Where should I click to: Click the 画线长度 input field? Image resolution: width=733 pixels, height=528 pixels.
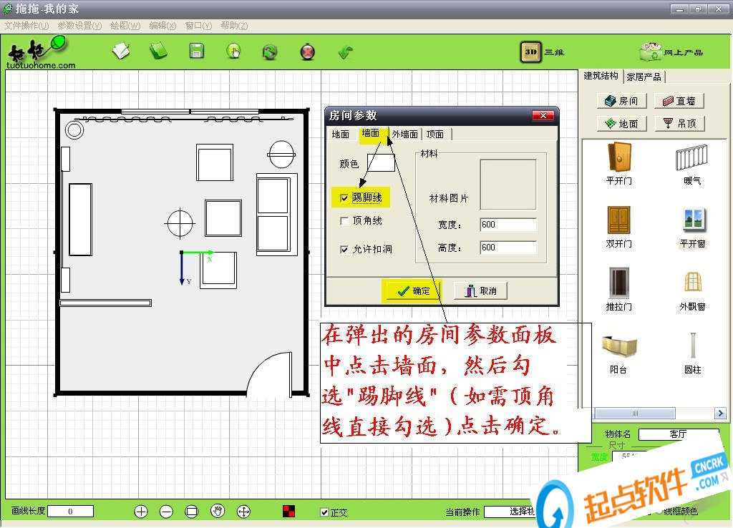coord(71,511)
